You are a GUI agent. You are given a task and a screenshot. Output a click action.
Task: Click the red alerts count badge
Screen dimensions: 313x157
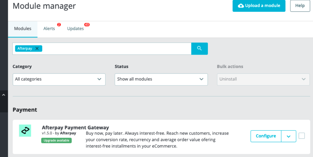(59, 24)
